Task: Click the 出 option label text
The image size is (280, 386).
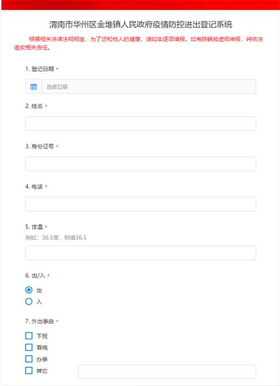Action: (39, 290)
